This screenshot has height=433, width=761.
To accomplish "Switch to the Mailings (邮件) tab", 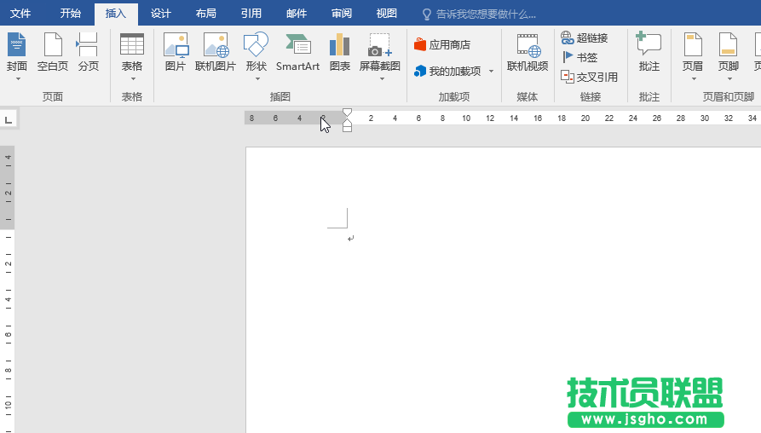I will tap(296, 13).
